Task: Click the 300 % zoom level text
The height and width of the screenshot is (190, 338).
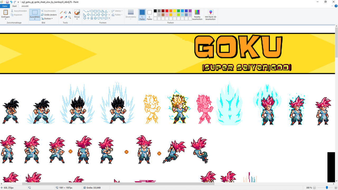Action: 309,188
